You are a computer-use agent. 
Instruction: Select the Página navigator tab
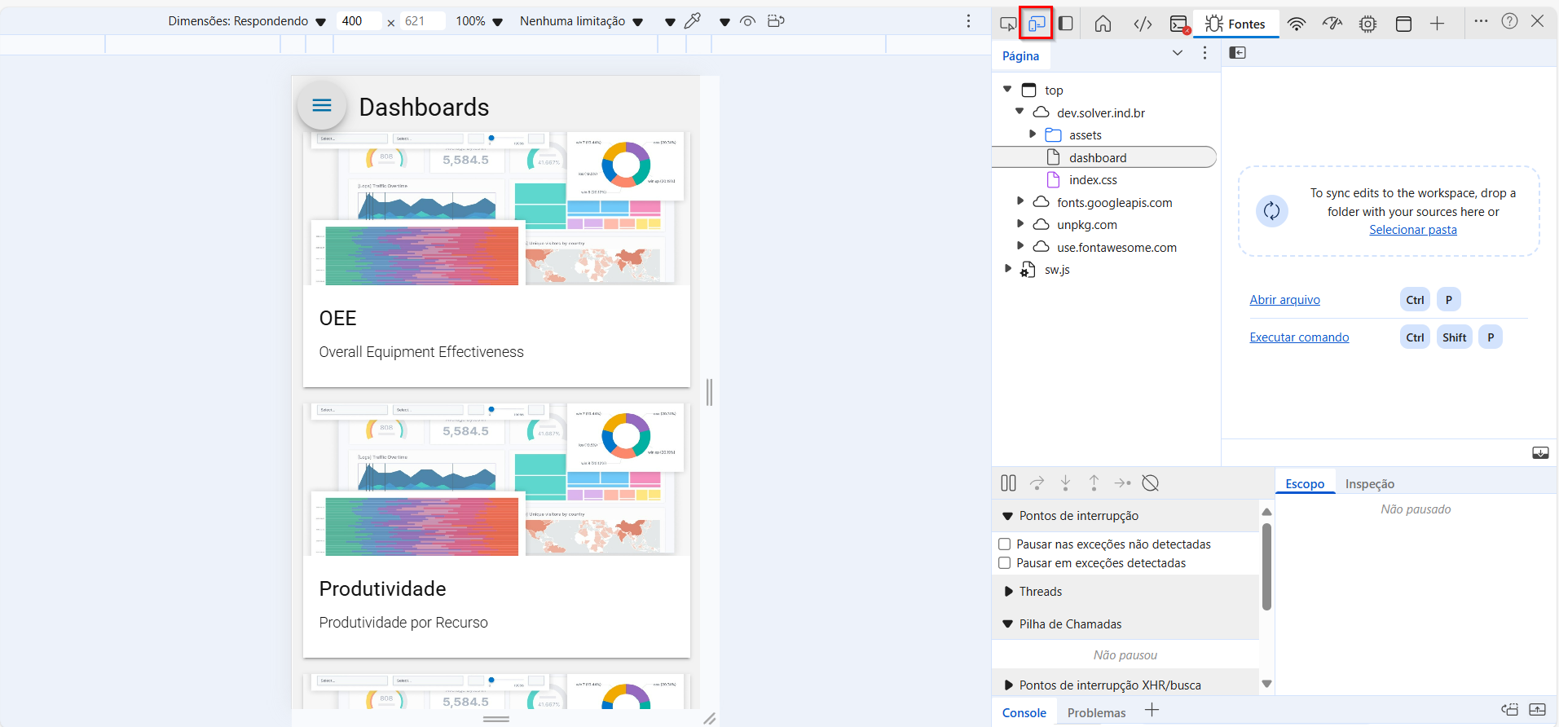pos(1020,55)
